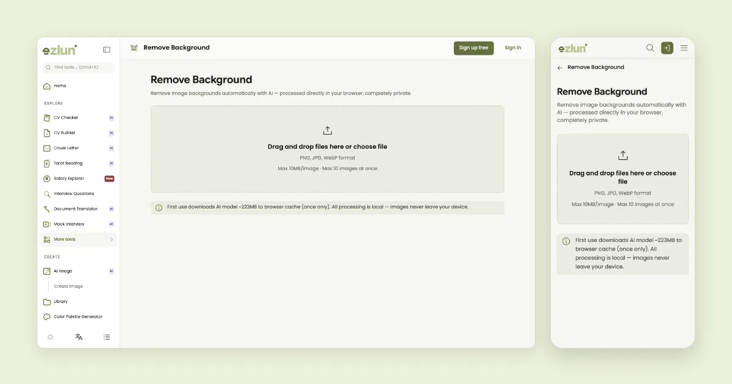The height and width of the screenshot is (384, 732).
Task: Tap the mobile drag and drop upload area
Action: click(623, 179)
